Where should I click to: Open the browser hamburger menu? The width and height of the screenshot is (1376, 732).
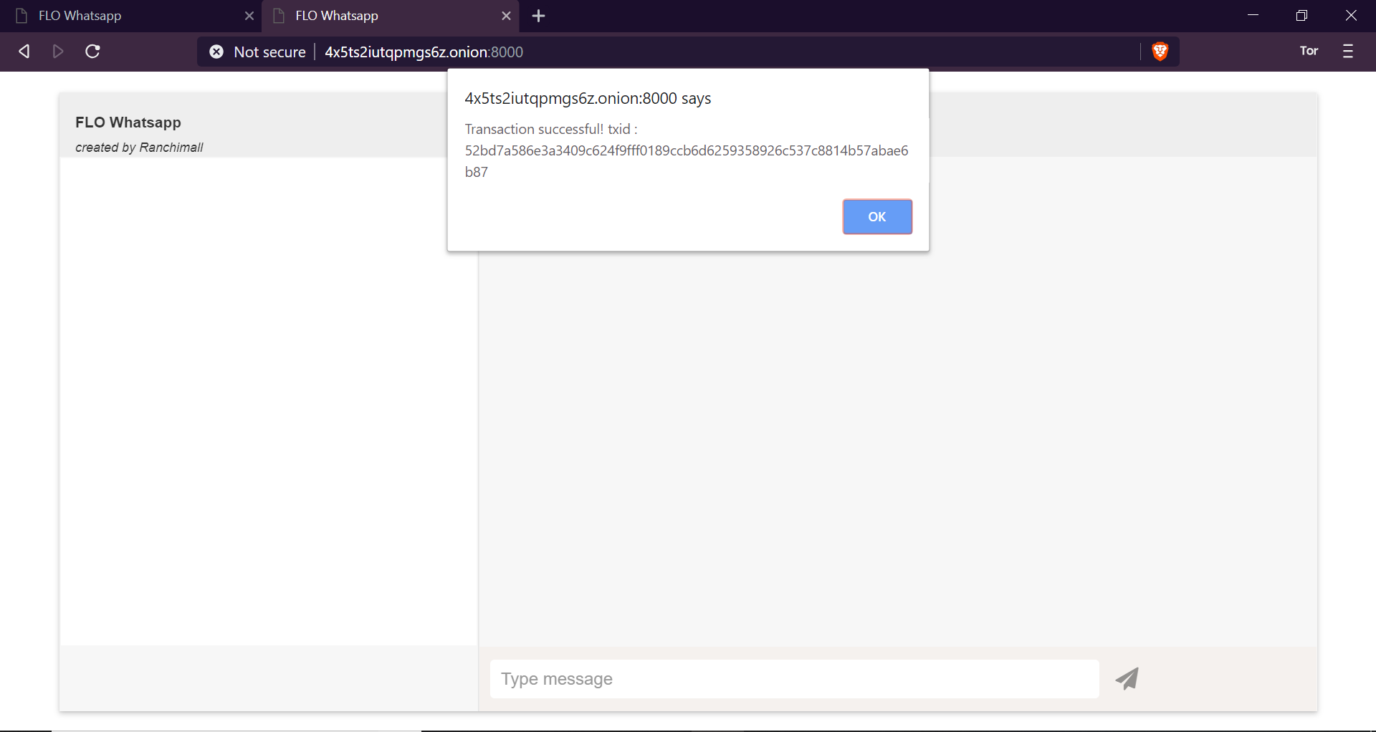click(x=1348, y=51)
